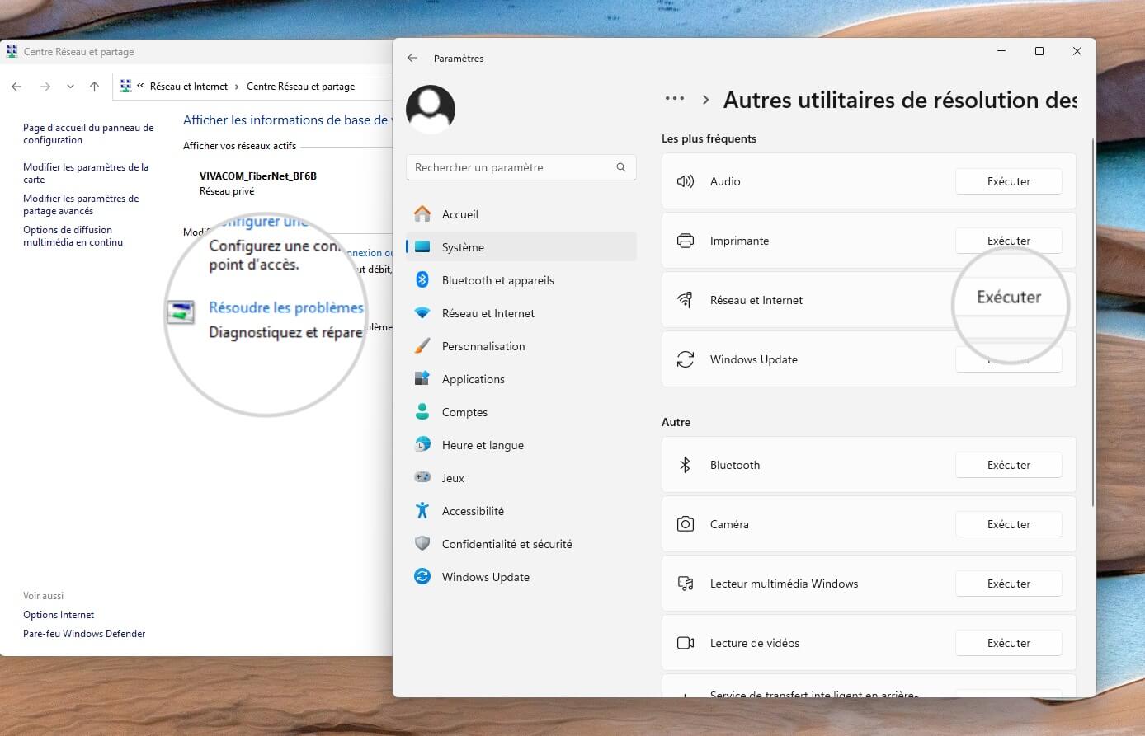
Task: Run the Audio troubleshooter
Action: 1009,181
